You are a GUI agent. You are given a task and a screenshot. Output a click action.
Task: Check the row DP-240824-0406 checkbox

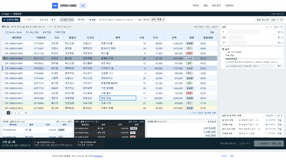pyautogui.click(x=4, y=68)
